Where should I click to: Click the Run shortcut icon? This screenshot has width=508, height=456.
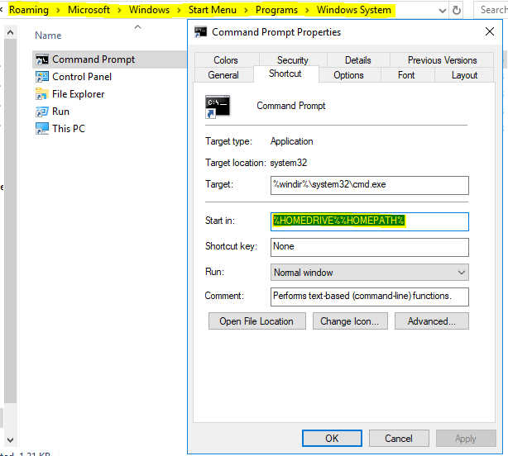[x=42, y=112]
